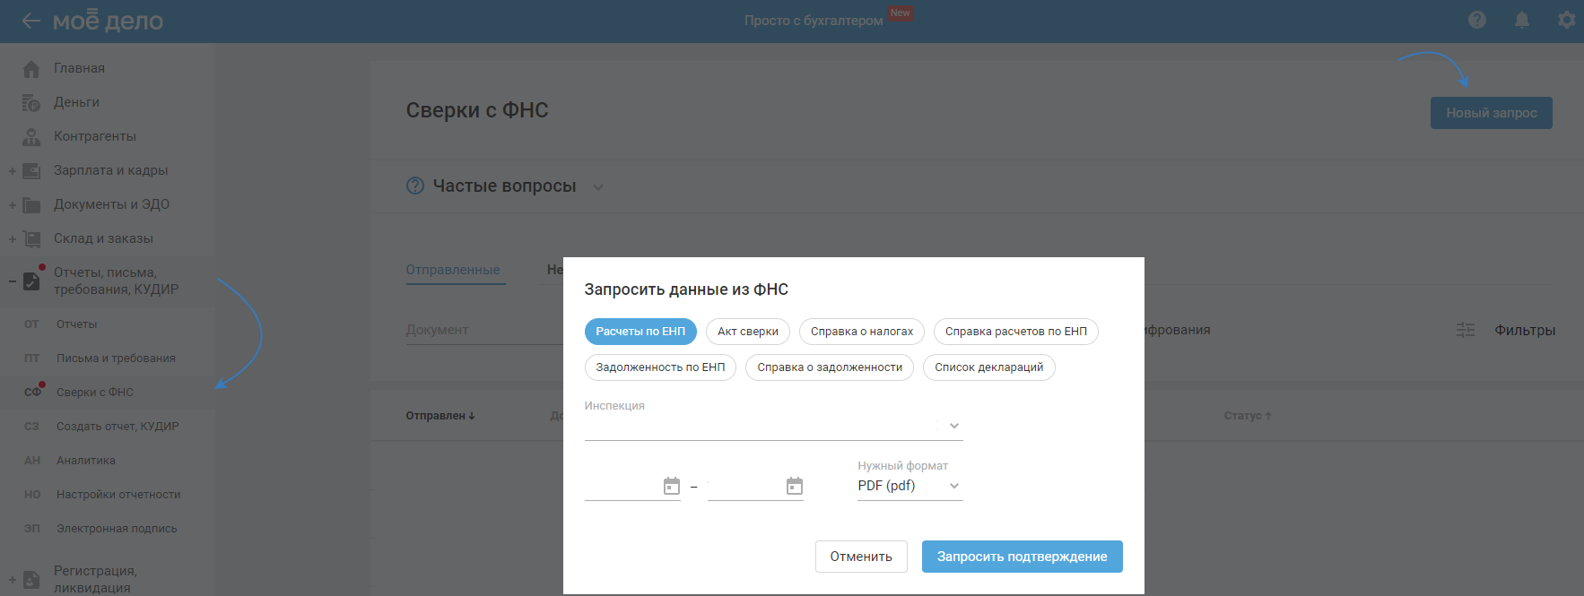Open Письма и требования menu item
1584x596 pixels.
[116, 358]
